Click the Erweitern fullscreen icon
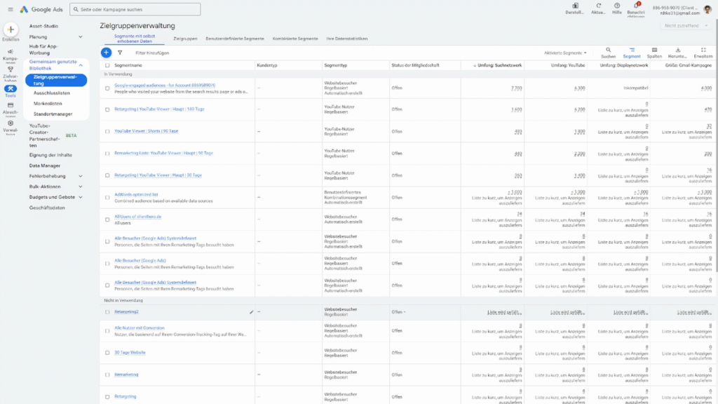 (703, 50)
